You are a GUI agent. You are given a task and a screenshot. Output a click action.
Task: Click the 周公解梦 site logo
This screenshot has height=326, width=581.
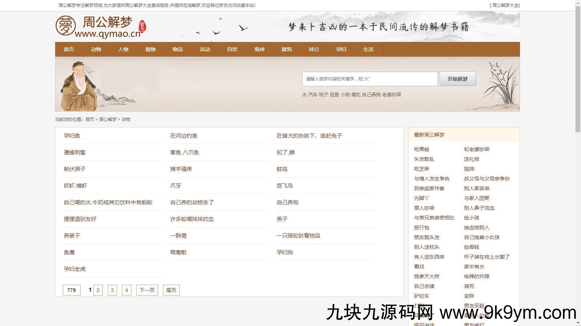pyautogui.click(x=101, y=26)
